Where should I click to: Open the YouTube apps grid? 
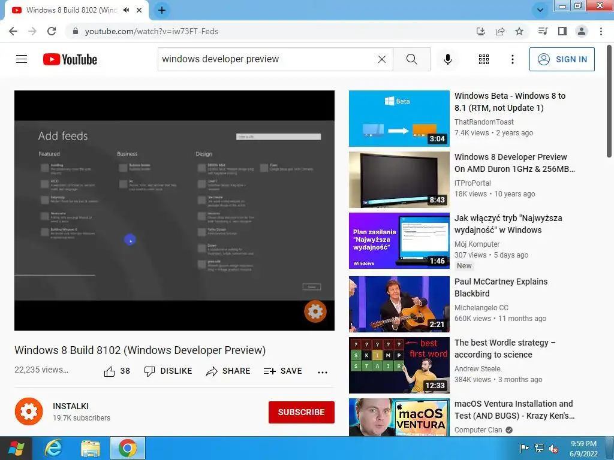tap(484, 59)
